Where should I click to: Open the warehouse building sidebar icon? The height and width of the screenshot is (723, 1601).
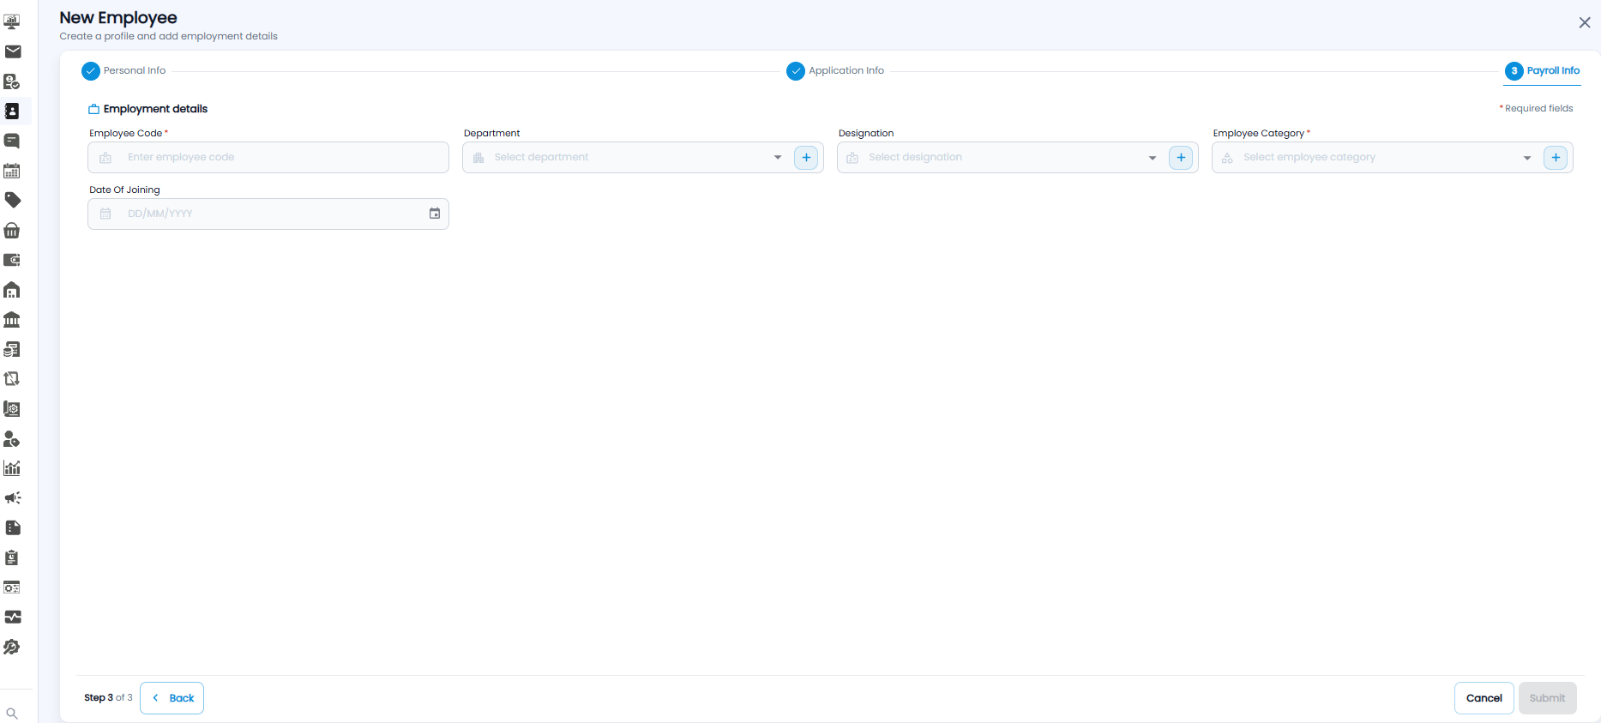pos(12,290)
